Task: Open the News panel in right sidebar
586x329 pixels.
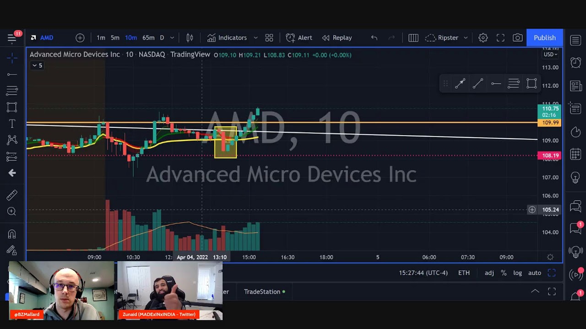Action: (x=575, y=86)
